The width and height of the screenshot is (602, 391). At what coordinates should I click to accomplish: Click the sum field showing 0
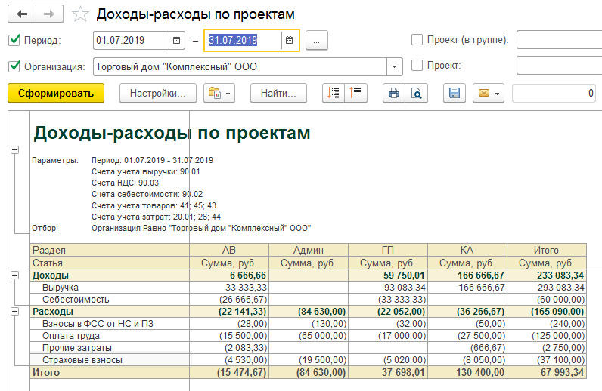554,93
